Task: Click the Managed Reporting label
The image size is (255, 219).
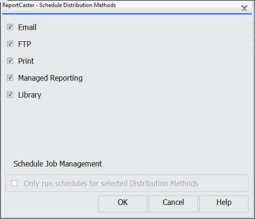Action: tap(50, 78)
